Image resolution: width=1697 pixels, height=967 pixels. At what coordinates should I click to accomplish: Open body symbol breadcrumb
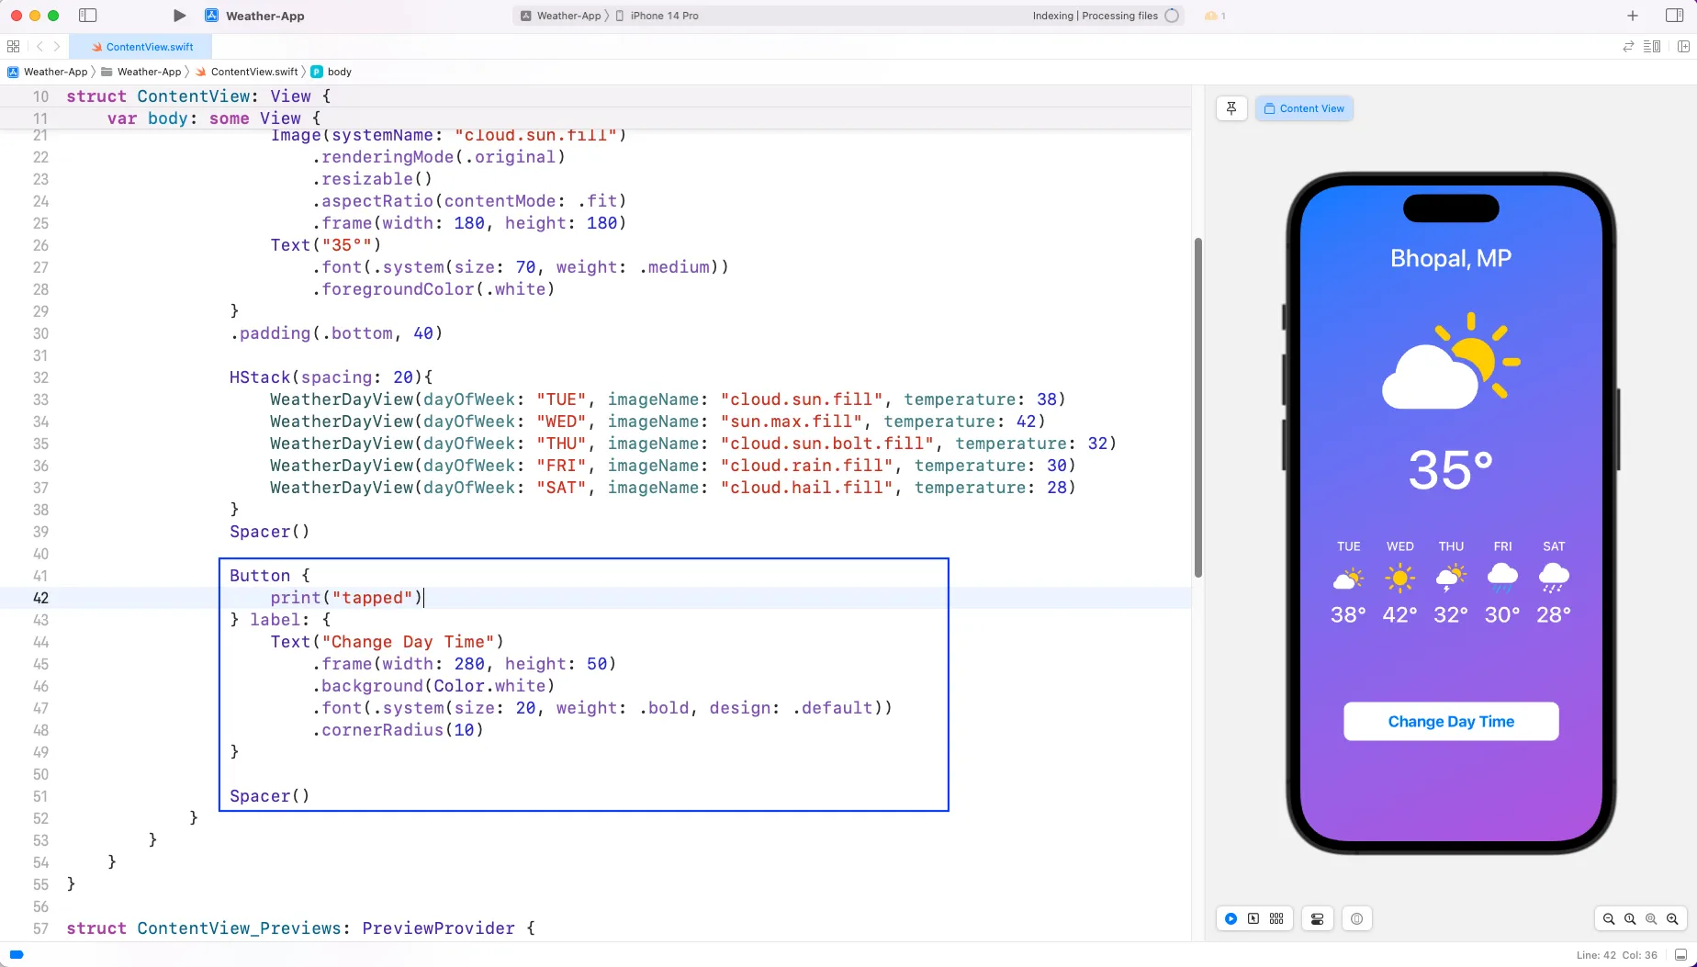(332, 72)
